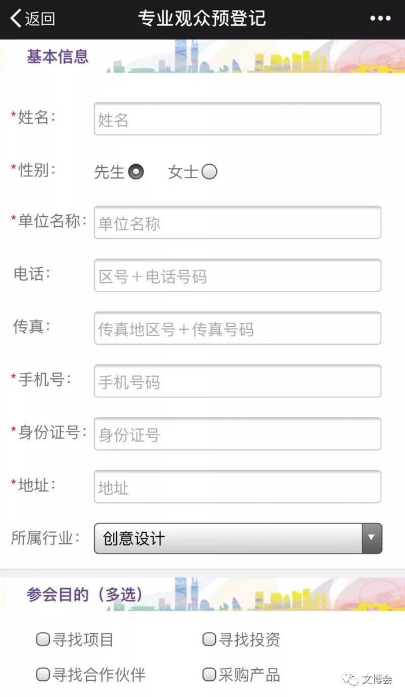Screen dimensions: 405x697
Task: Check the 寻找项目 checkbox
Action: 43,639
